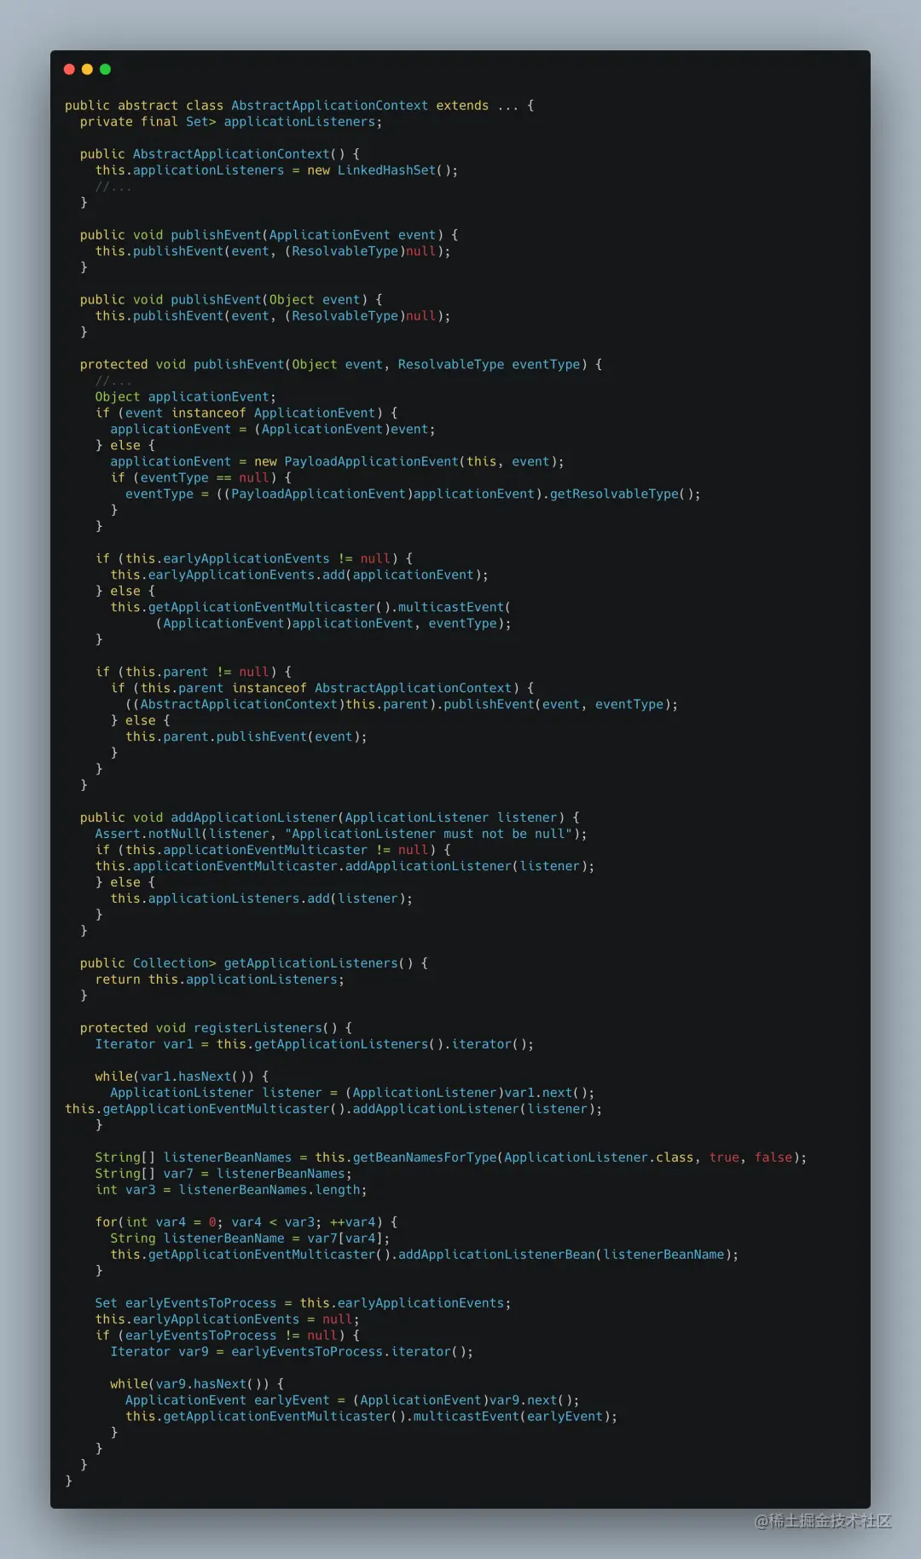Click the yellow minimize dot
This screenshot has width=921, height=1559.
pos(87,69)
